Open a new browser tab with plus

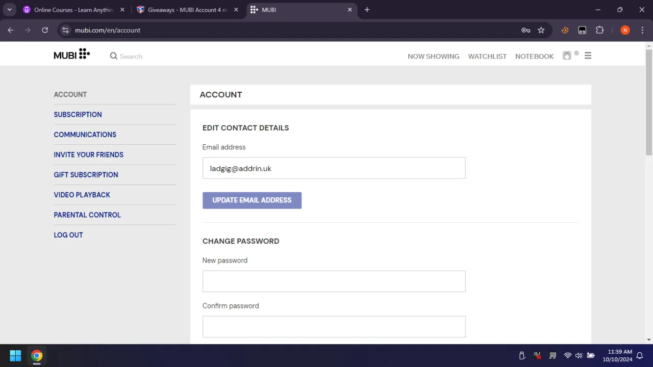coord(367,10)
